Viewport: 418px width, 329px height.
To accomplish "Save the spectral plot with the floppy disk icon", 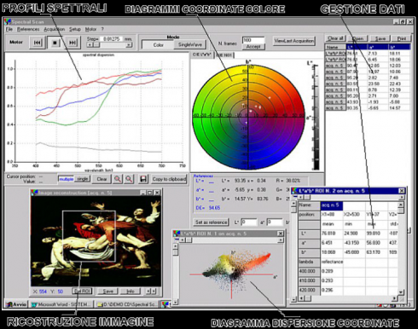I will (143, 179).
